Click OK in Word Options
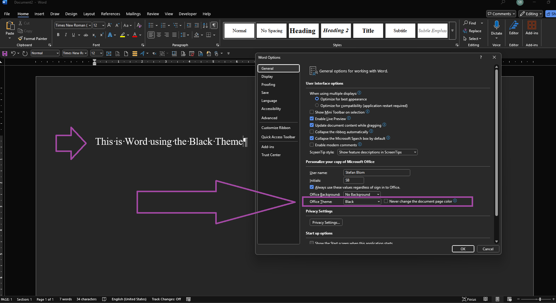Image resolution: width=556 pixels, height=303 pixels. 463,249
